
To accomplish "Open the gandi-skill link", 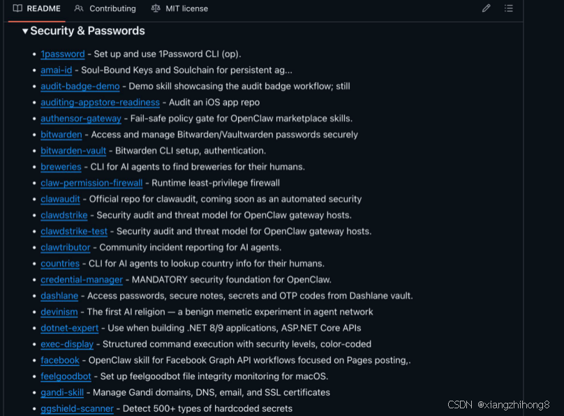I will [x=62, y=392].
